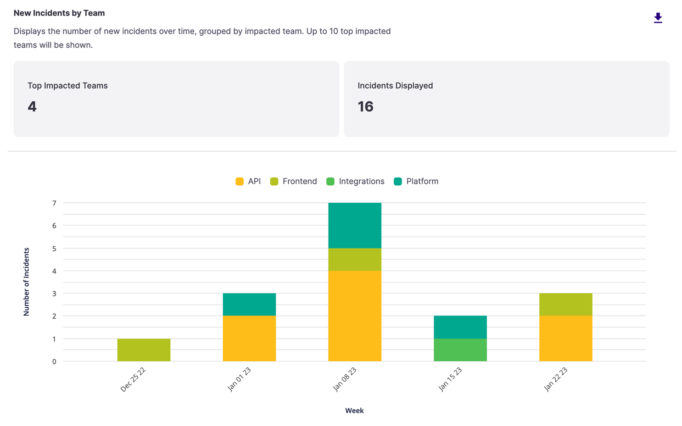Hide the Platform series via legend label
Viewport: 682px width, 426px height.
click(422, 182)
